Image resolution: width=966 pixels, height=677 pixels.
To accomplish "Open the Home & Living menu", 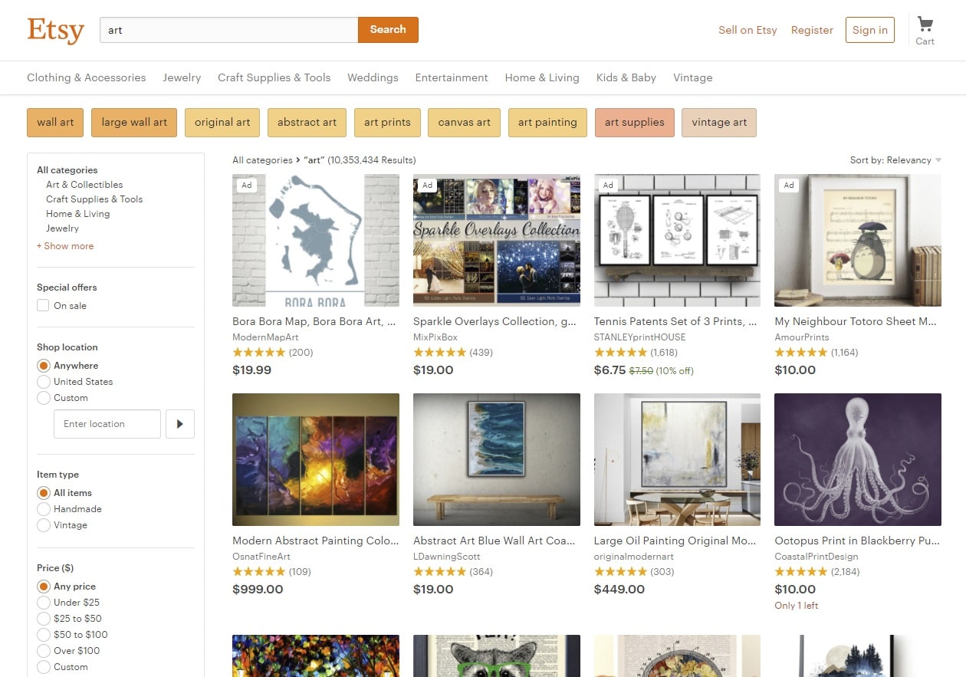I will coord(542,77).
